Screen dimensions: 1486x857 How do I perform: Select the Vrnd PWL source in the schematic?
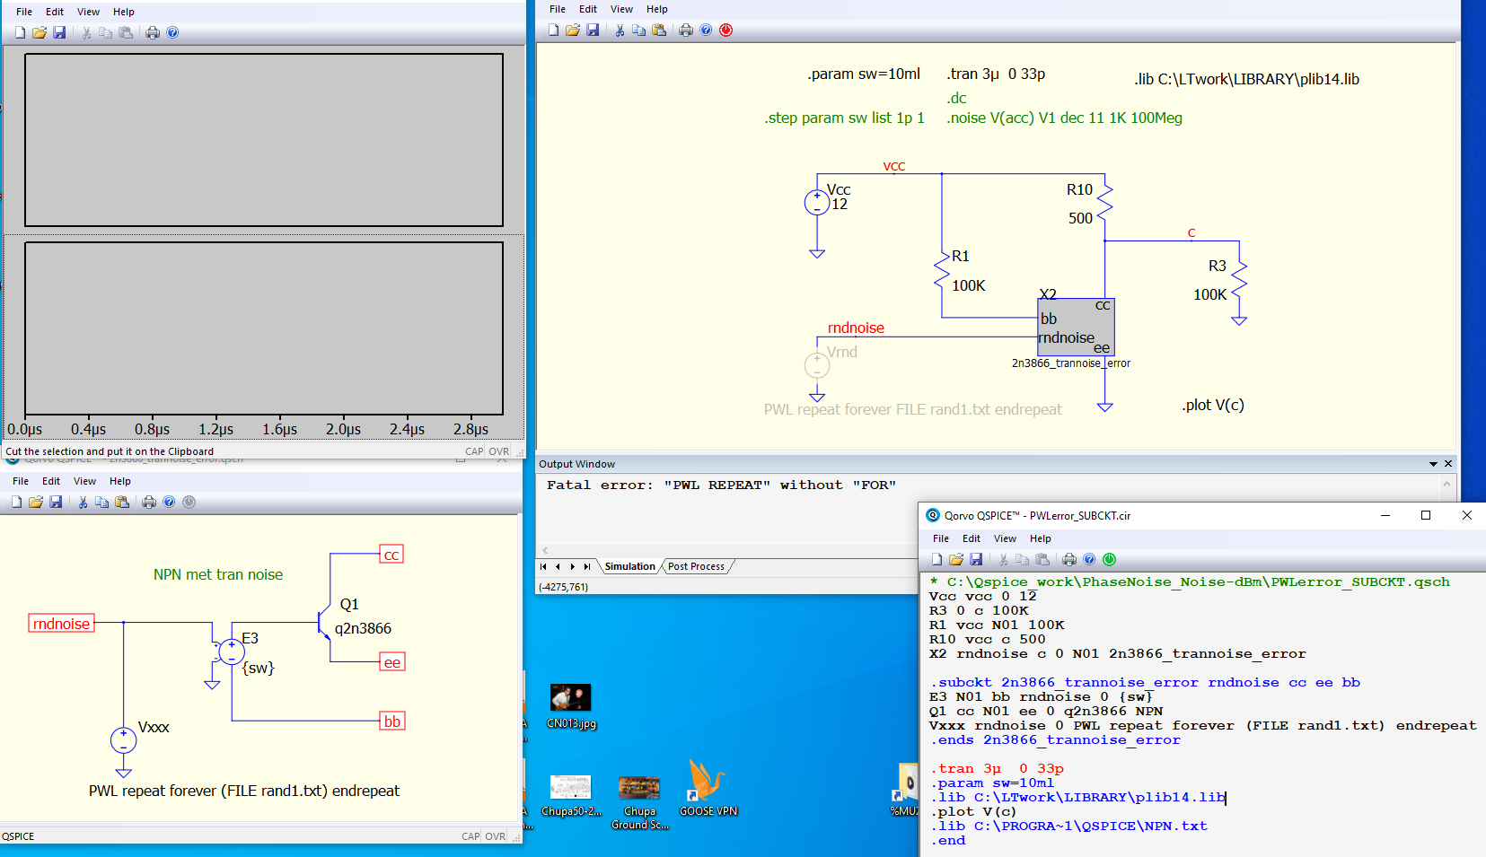[x=817, y=365]
